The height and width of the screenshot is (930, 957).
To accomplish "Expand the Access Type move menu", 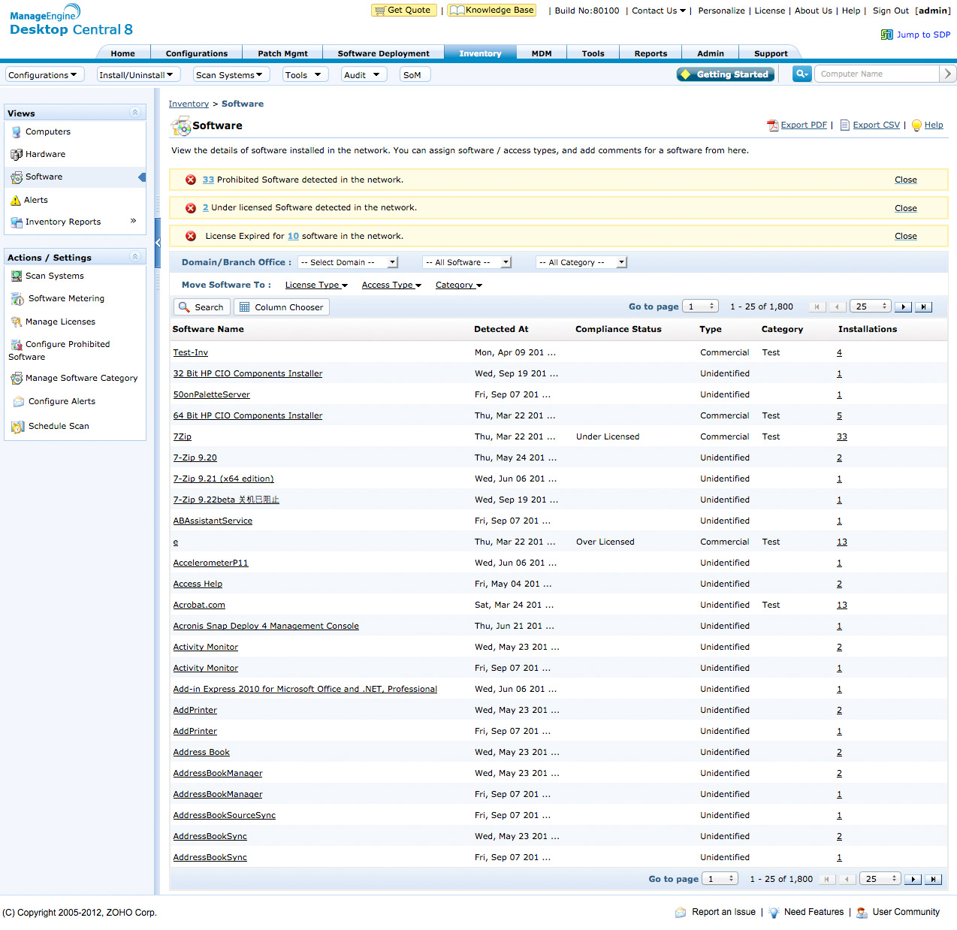I will 391,285.
